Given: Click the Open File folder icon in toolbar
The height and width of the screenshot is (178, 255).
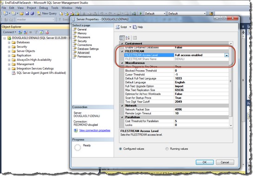Looking at the screenshot, I should (22, 13).
